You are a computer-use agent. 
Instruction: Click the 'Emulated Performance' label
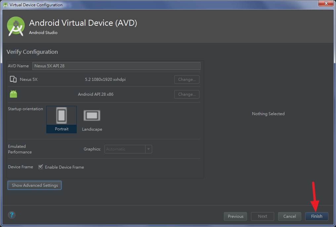point(20,149)
